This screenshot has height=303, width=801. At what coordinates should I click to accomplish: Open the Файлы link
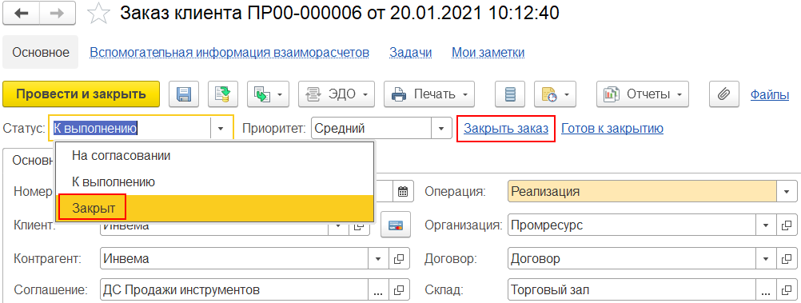(769, 94)
